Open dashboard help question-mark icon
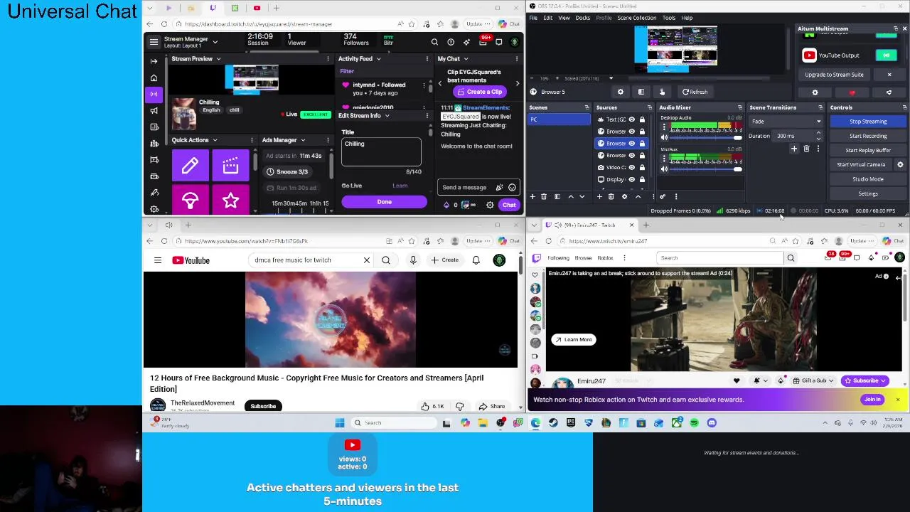The image size is (910, 512). (451, 42)
